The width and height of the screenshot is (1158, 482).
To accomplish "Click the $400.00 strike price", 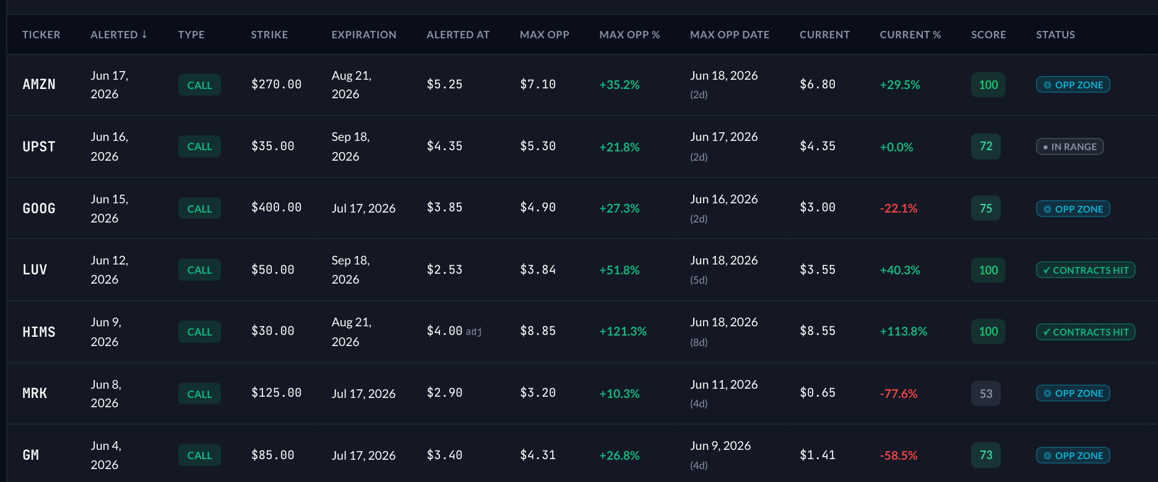I will [276, 208].
